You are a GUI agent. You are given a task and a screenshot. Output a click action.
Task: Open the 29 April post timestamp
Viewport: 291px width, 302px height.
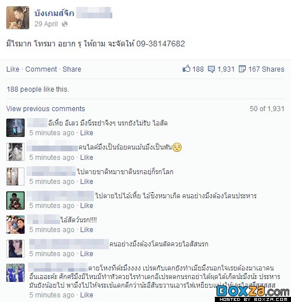point(46,24)
